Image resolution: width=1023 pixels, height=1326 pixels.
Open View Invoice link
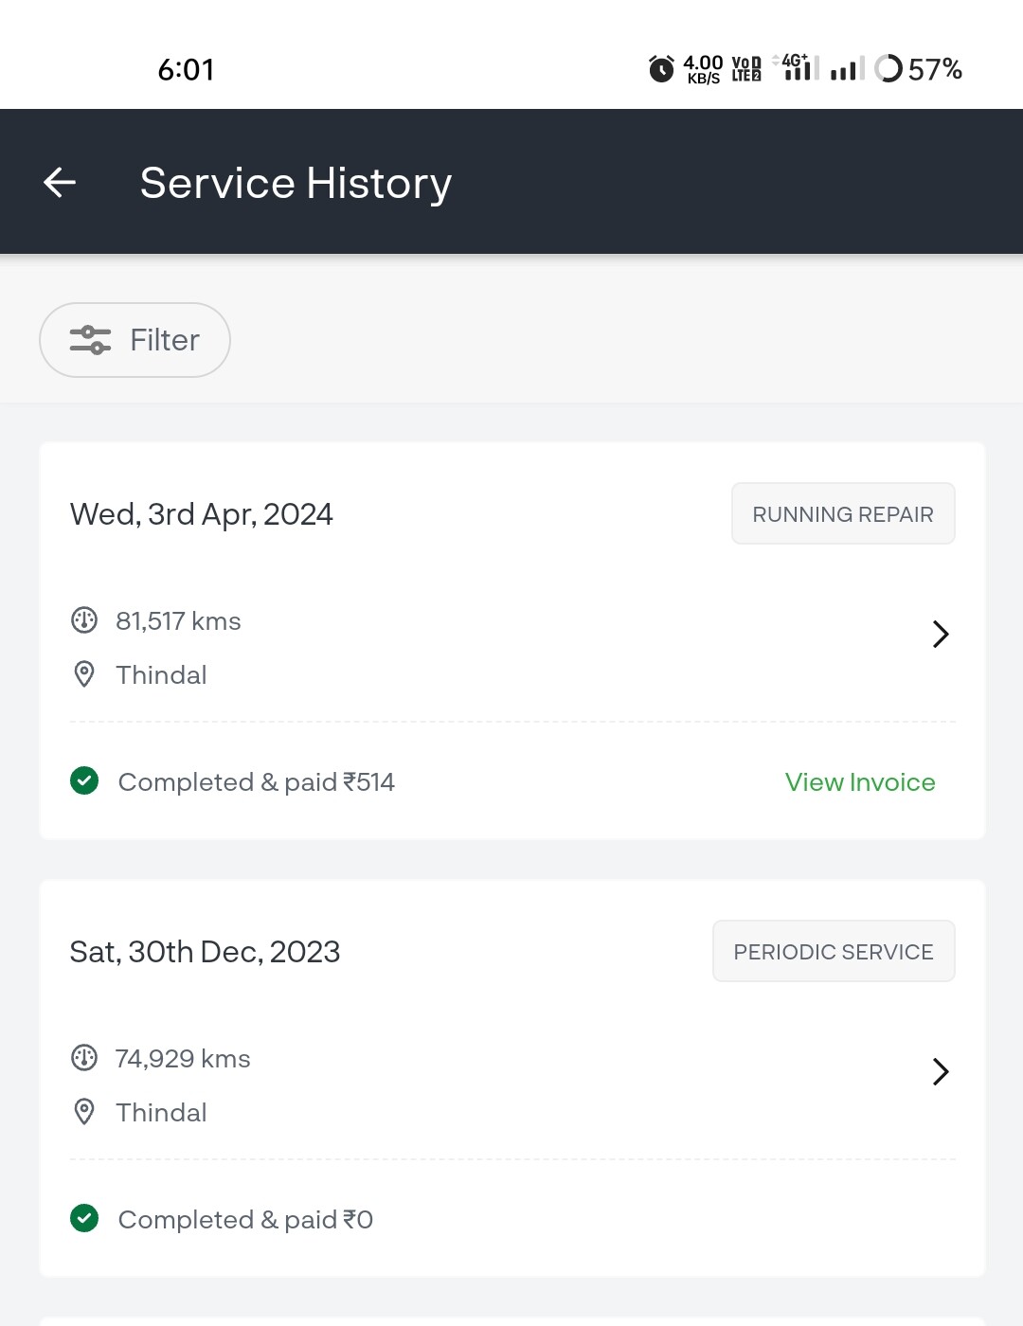pos(860,782)
